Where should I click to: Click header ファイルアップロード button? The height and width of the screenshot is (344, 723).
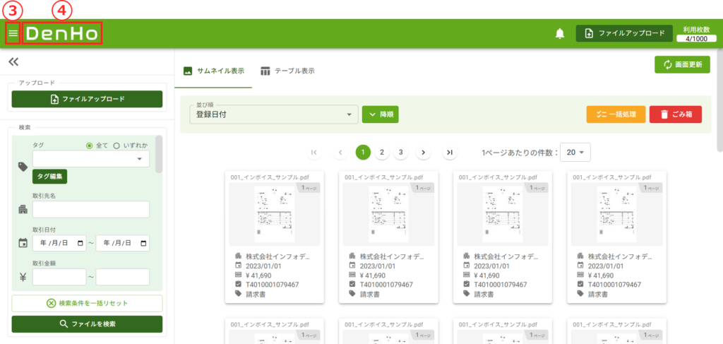624,33
